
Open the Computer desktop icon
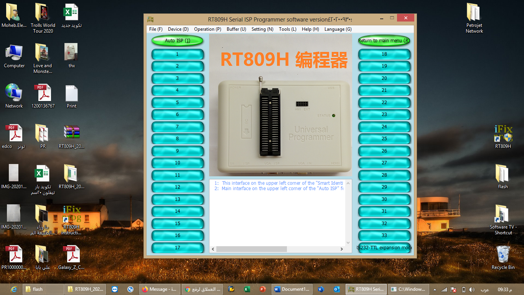tap(14, 56)
